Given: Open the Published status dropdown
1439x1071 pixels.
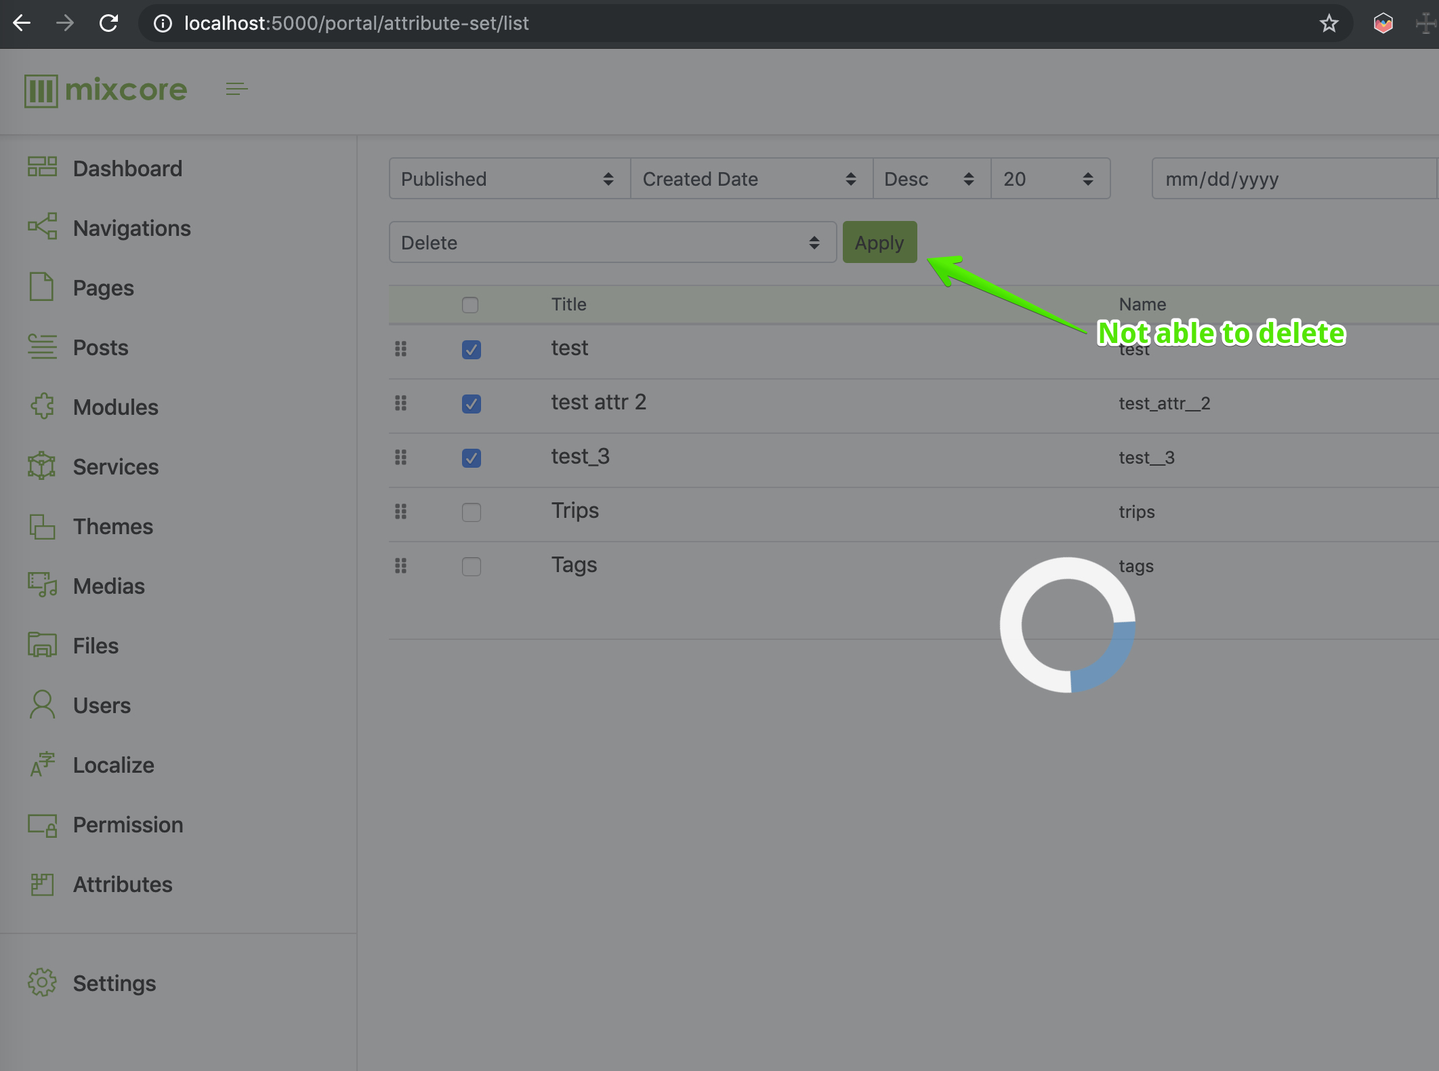Looking at the screenshot, I should [x=508, y=178].
